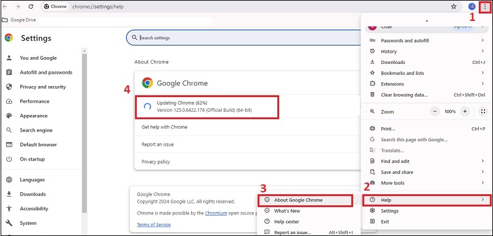
Task: Click the exit icon beside Exit
Action: [373, 221]
